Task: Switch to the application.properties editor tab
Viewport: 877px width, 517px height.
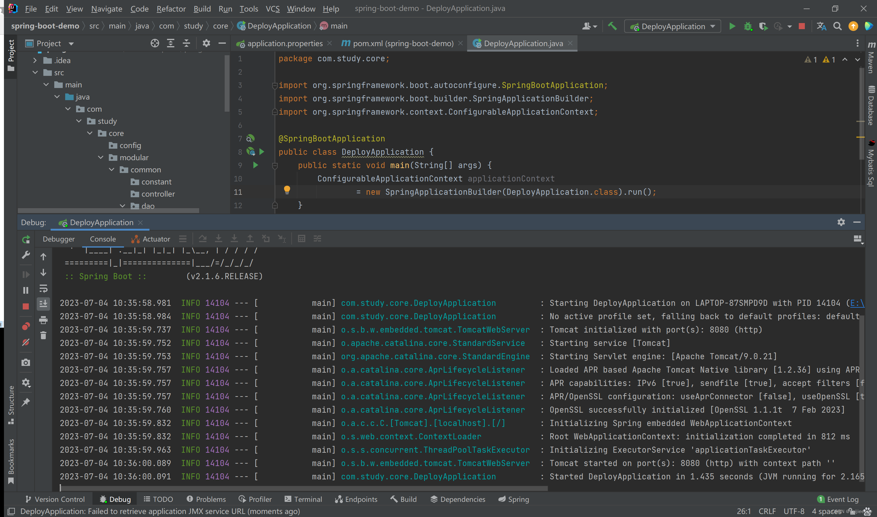Action: [284, 44]
